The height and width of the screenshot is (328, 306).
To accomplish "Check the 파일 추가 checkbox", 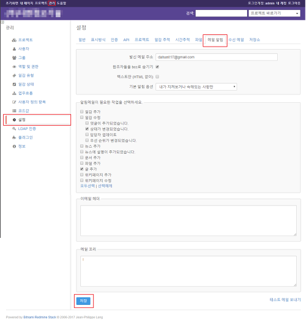I will coord(81,163).
